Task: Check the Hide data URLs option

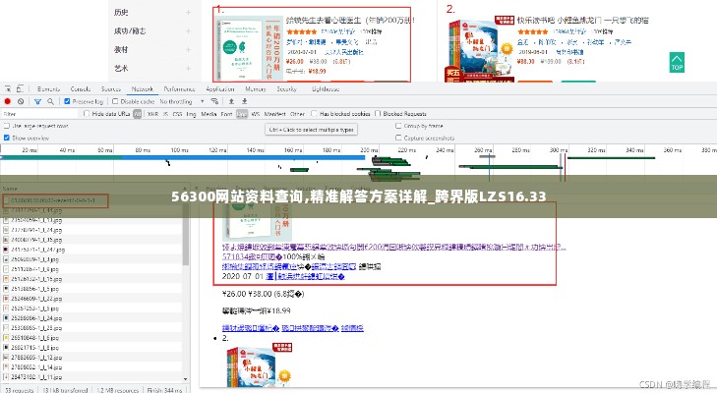Action: tap(87, 114)
